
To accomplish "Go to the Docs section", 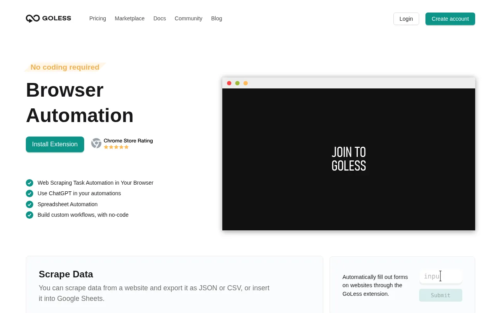I will click(160, 18).
